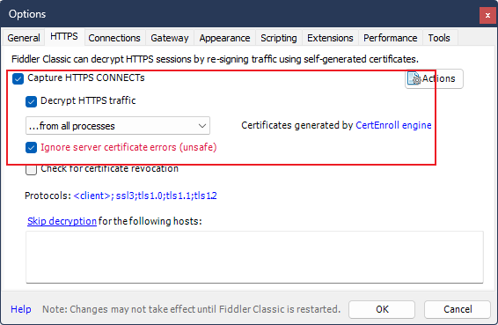Open the Scripting tab
Viewport: 498px width, 325px height.
[x=279, y=38]
